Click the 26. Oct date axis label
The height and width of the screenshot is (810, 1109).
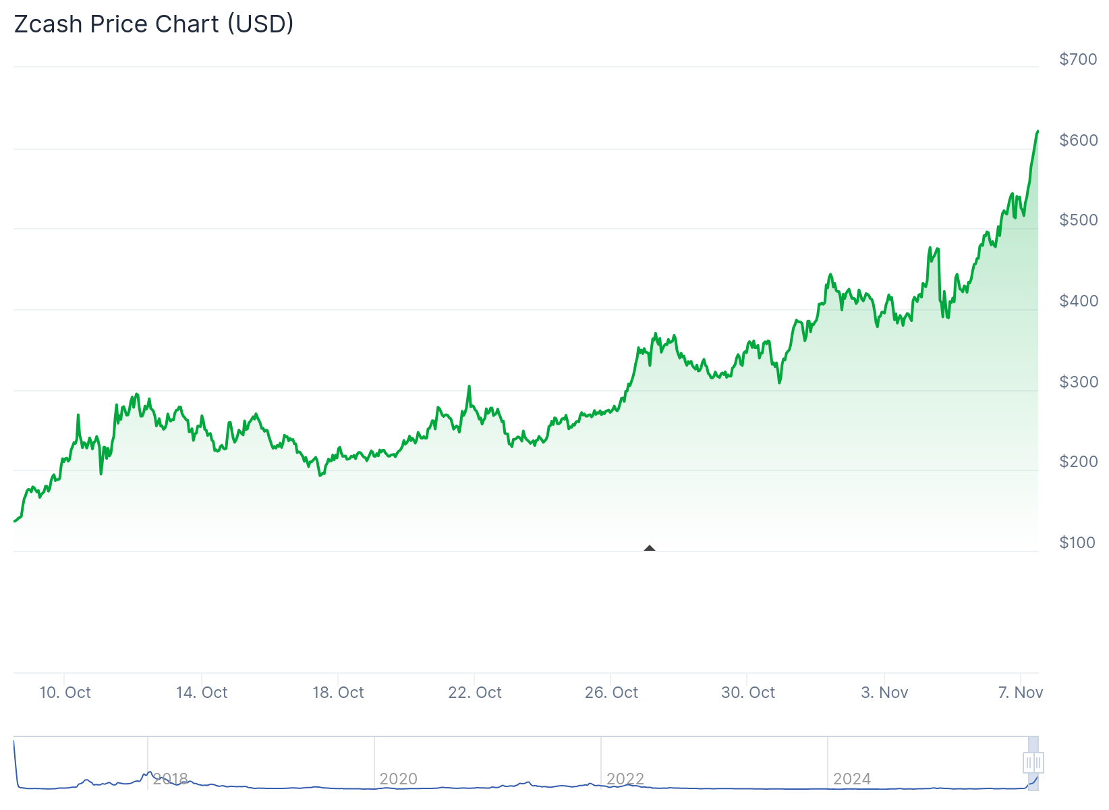click(611, 693)
